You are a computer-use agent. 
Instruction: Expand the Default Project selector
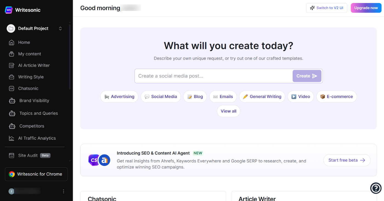(60, 28)
